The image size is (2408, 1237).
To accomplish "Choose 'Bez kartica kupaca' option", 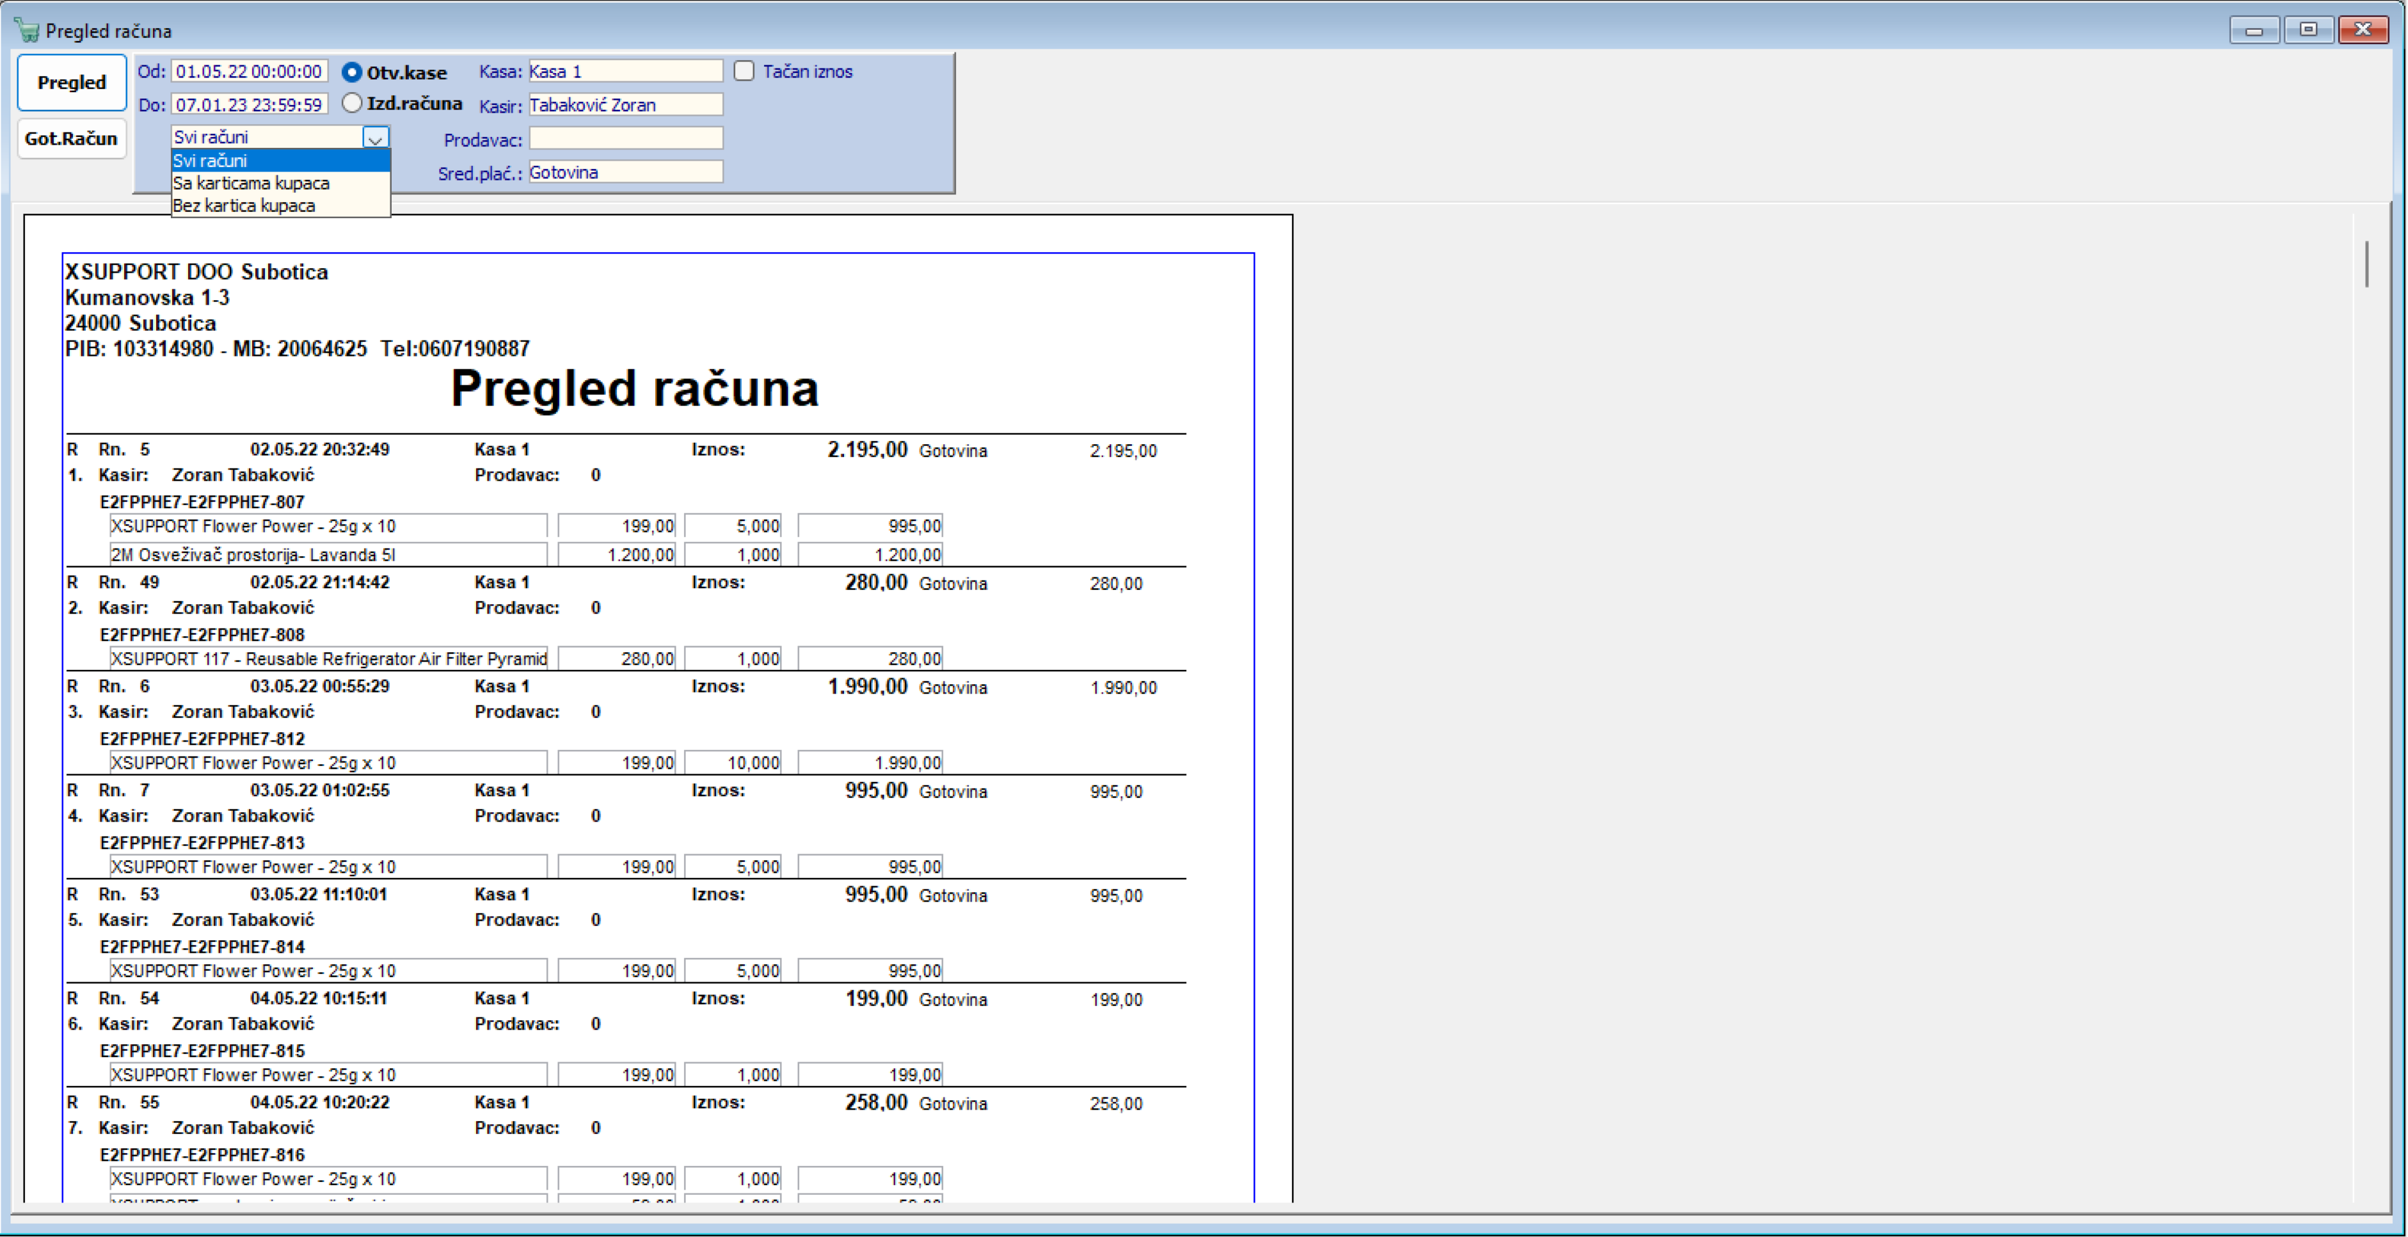I will [x=280, y=205].
